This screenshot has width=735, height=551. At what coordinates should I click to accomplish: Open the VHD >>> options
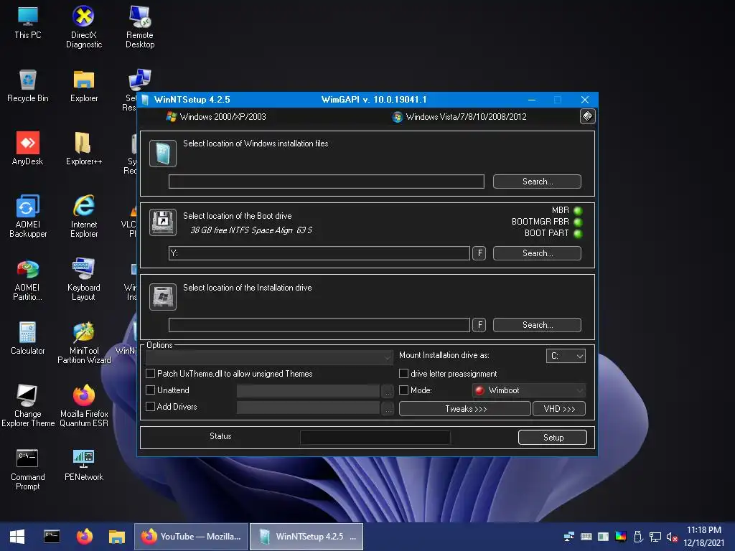click(x=559, y=408)
